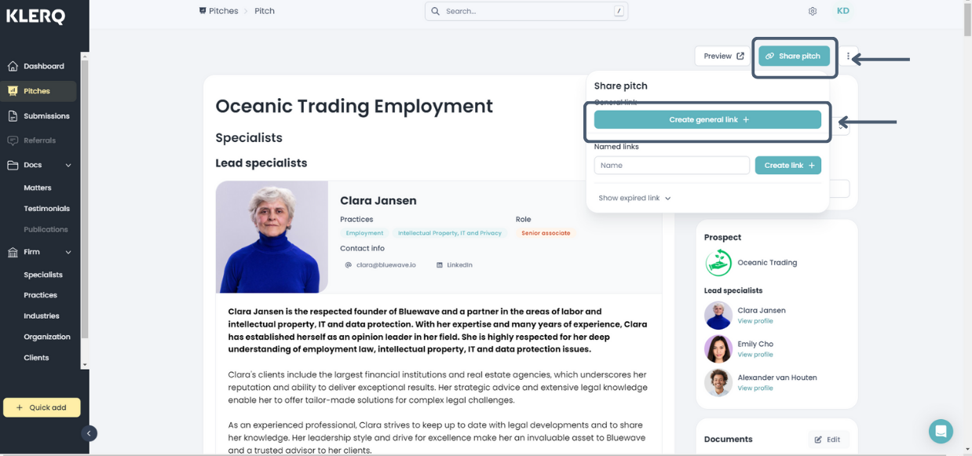Image resolution: width=972 pixels, height=456 pixels.
Task: Click the Submissions document icon
Action: [x=13, y=116]
